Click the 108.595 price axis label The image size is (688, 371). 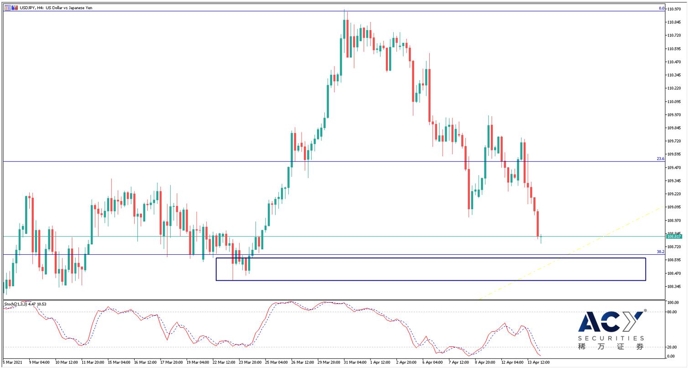coord(674,260)
